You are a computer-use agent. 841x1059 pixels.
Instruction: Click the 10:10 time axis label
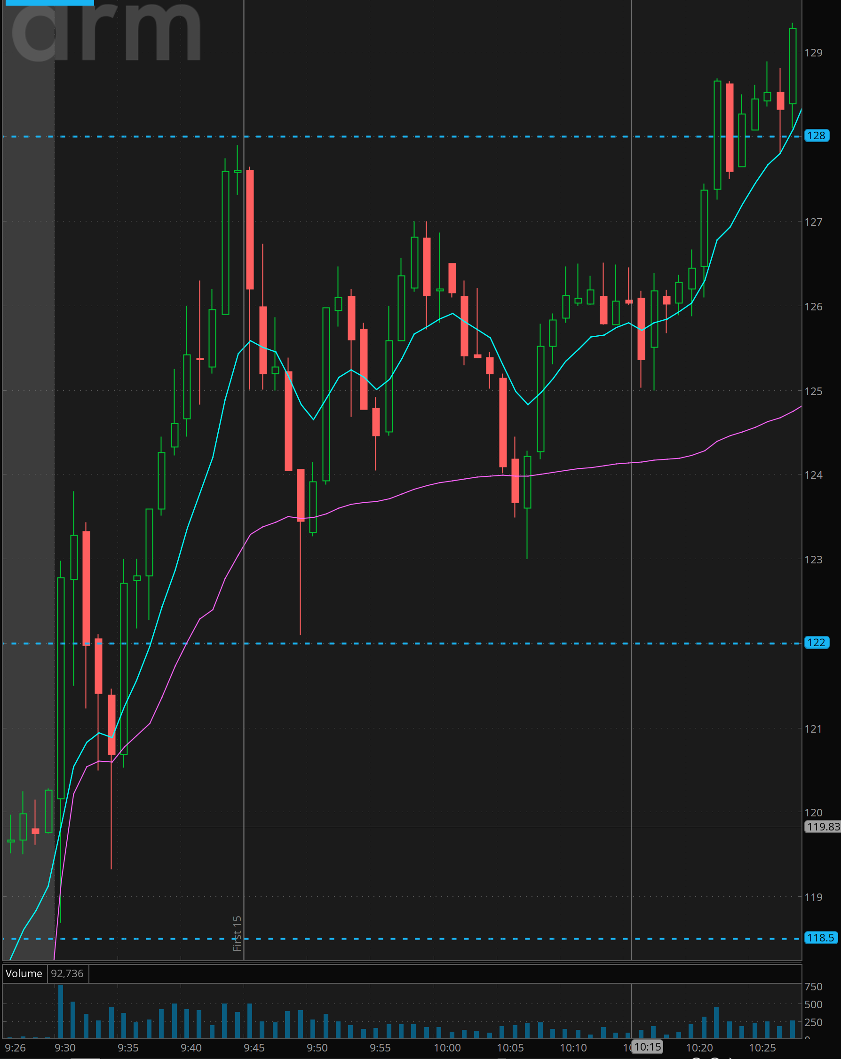pos(573,1048)
